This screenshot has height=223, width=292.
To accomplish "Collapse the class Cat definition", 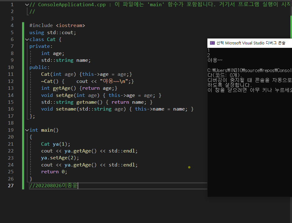I will [x=27, y=39].
